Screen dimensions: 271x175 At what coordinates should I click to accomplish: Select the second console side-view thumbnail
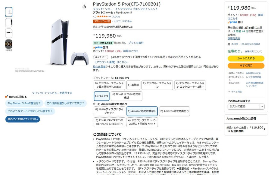[x=9, y=23]
